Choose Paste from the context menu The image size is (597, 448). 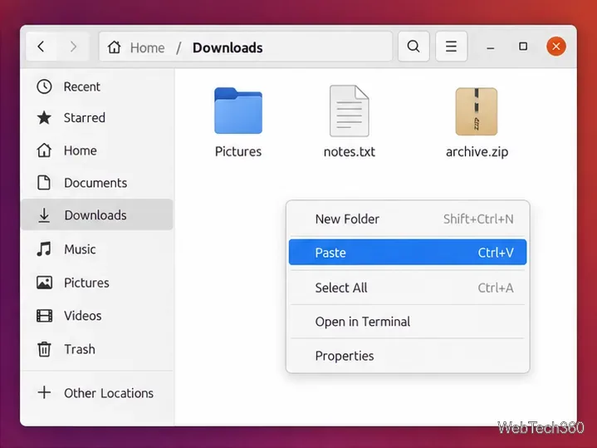(x=408, y=253)
